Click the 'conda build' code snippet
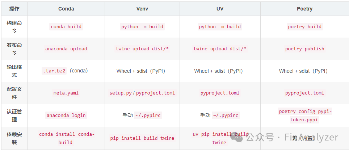This screenshot has height=151, width=349. coord(66,27)
